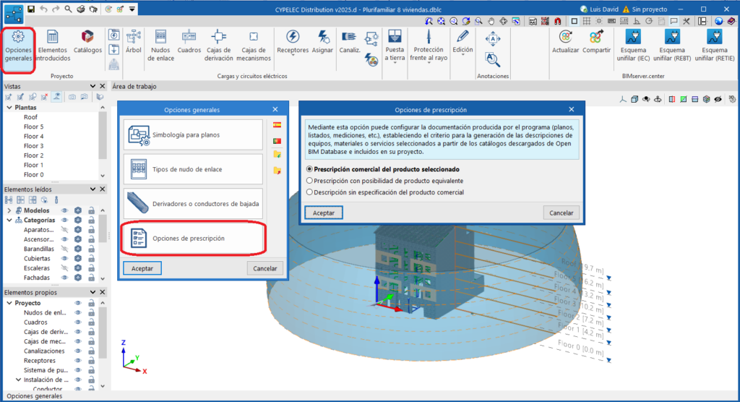Select Cajas de mecanismos tool

point(254,46)
